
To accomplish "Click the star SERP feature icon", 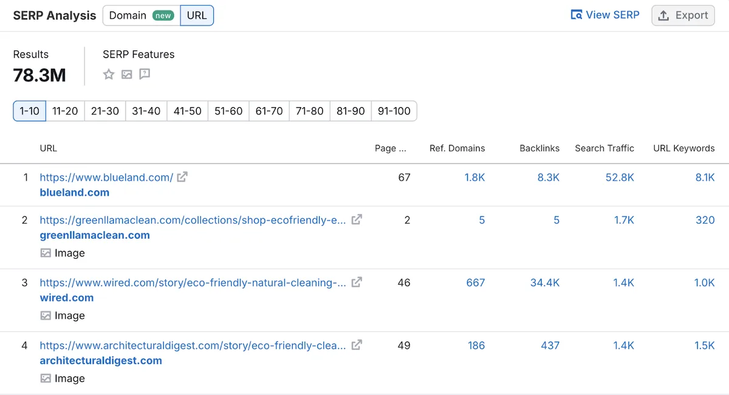I will (x=109, y=74).
